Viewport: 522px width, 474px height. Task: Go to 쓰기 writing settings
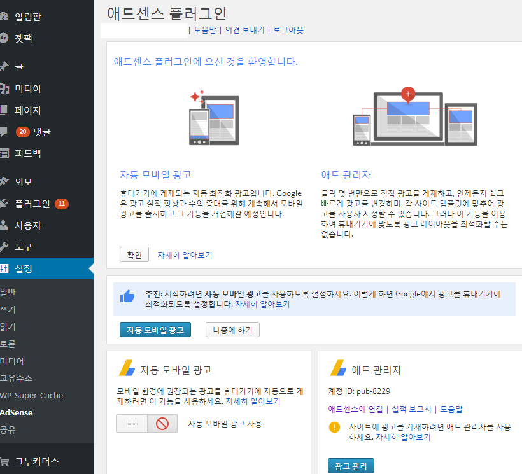point(8,310)
